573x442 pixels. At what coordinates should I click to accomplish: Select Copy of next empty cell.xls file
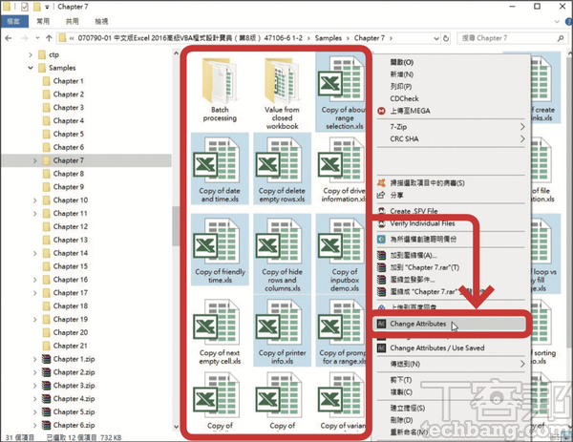click(220, 331)
